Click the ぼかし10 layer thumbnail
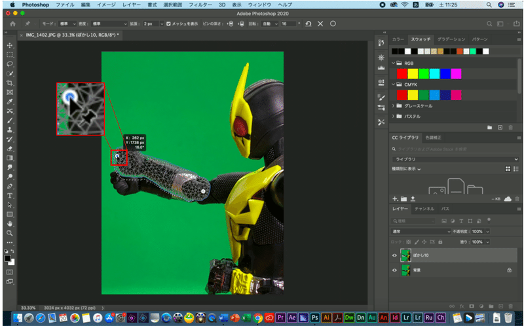The height and width of the screenshot is (328, 524). coord(407,255)
